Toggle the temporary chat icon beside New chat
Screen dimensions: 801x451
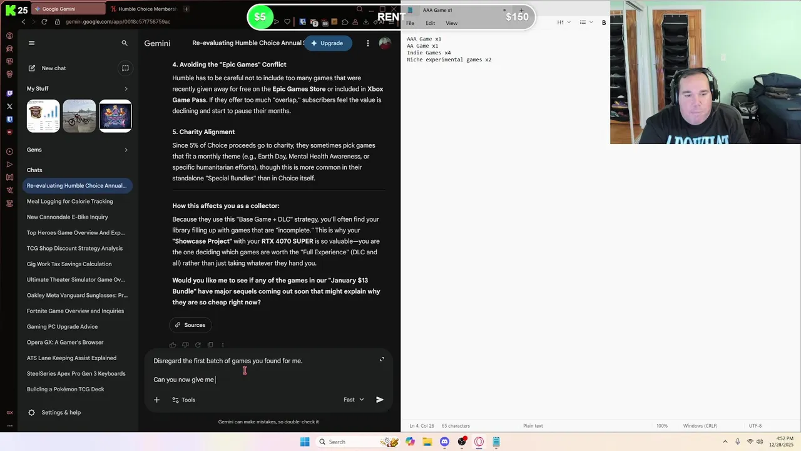125,68
